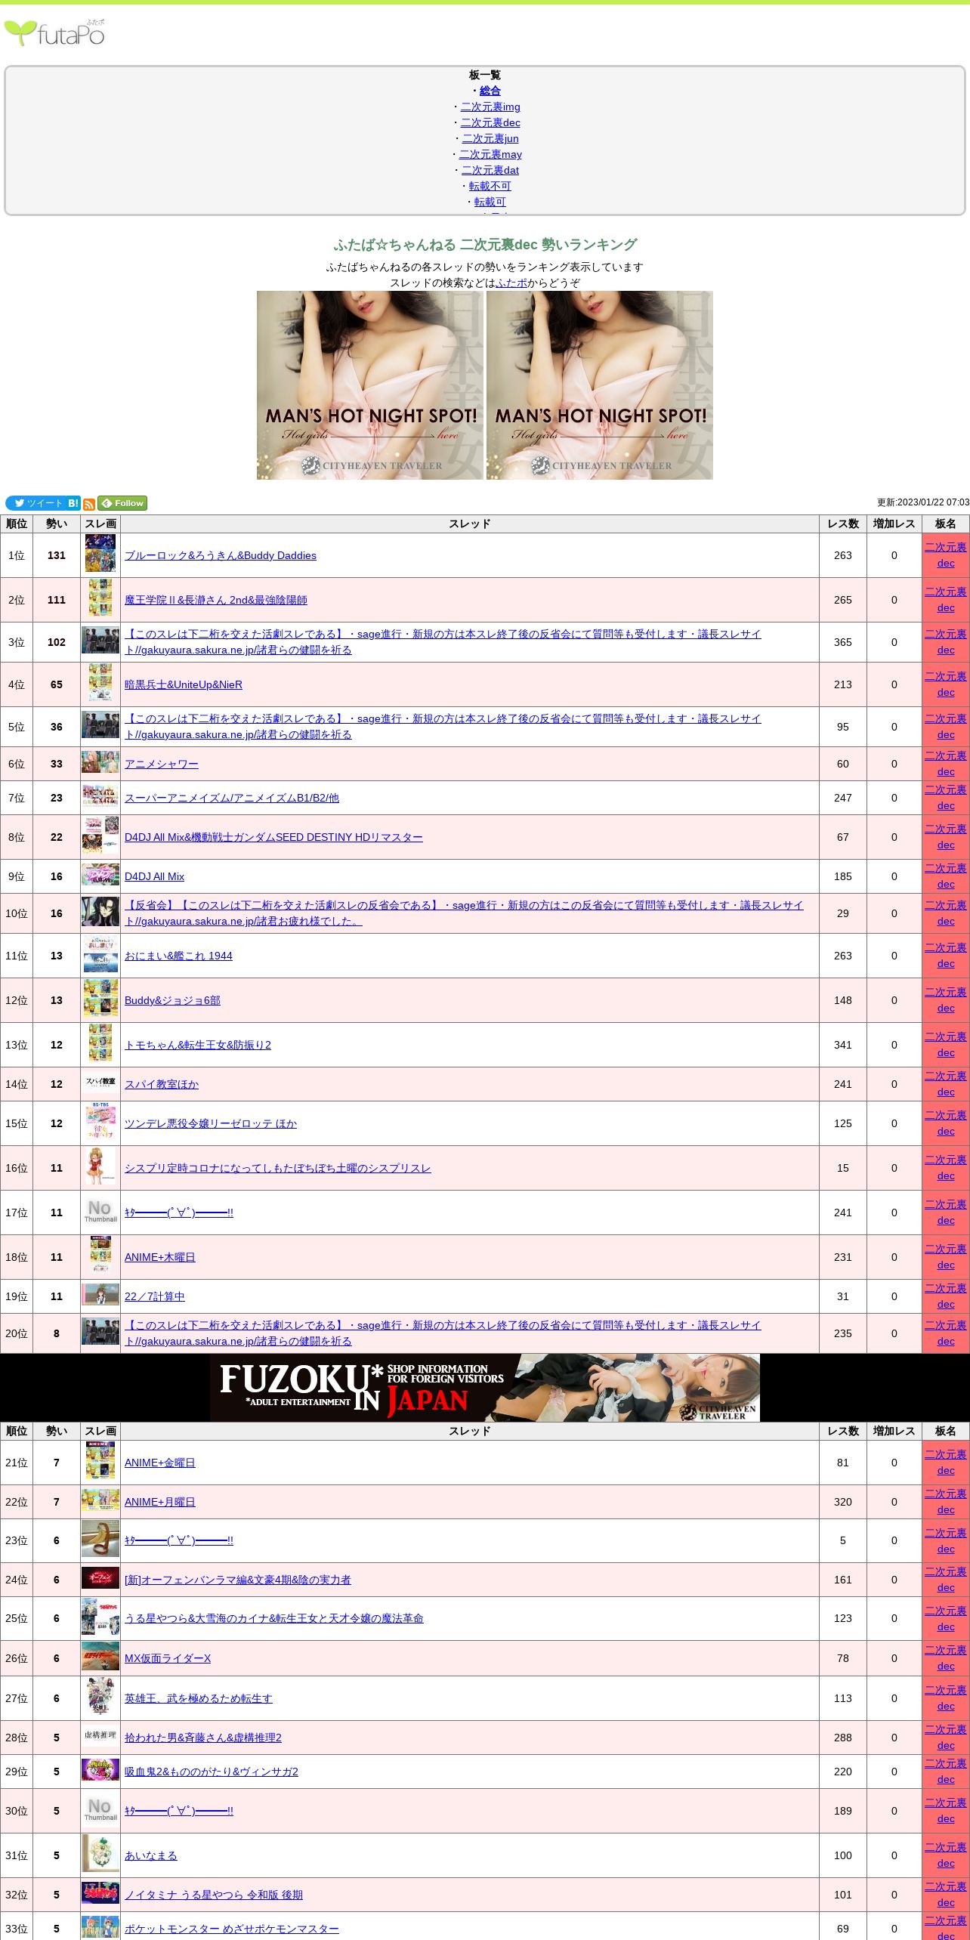Open 吸血鬼2&もののがたり&ヴィンサガ2 thread
The height and width of the screenshot is (1940, 970).
[212, 1772]
